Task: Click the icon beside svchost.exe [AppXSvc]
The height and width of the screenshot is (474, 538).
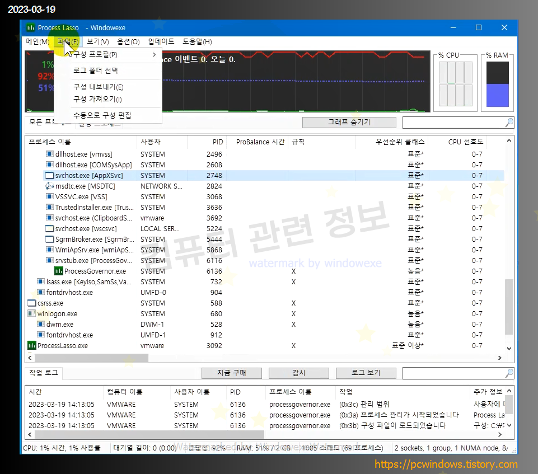Action: pyautogui.click(x=50, y=175)
